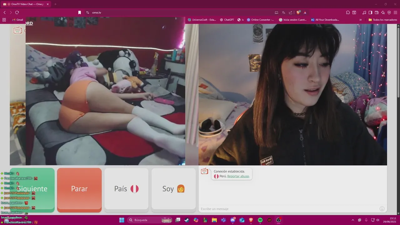Viewport: 400px width, 225px height.
Task: Go back using the browser back arrow
Action: pyautogui.click(x=4, y=12)
